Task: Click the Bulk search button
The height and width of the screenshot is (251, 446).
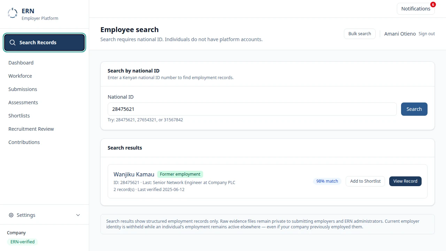Action: [x=360, y=34]
